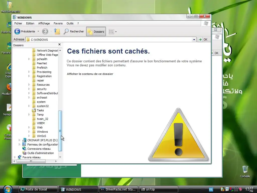
Task: Select the Offline Web Pages folder
Action: point(45,55)
